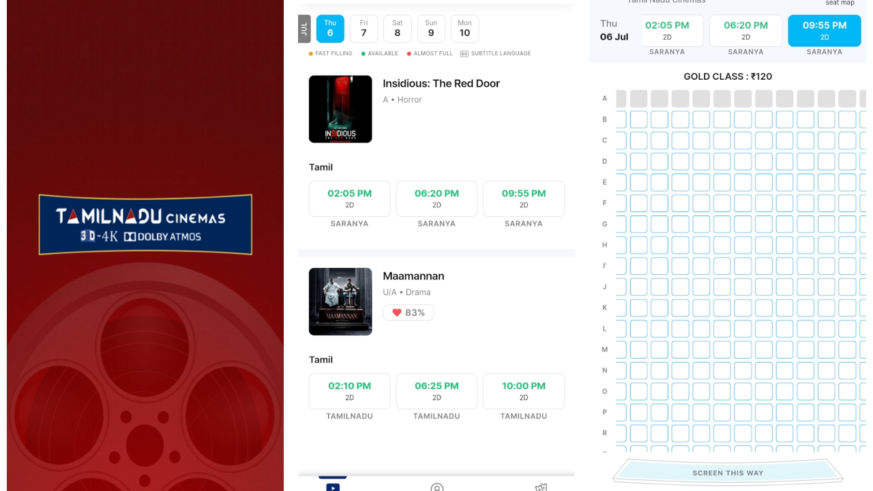Image resolution: width=873 pixels, height=491 pixels.
Task: Tap the heart icon beside 83%
Action: point(397,312)
